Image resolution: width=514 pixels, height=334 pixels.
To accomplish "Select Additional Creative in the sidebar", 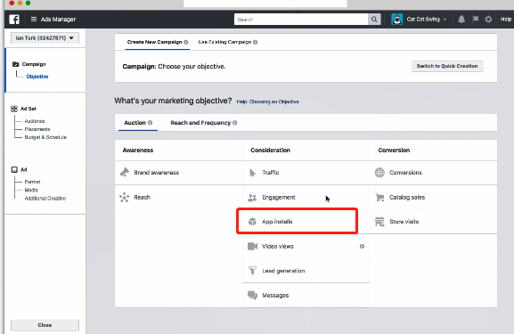I will (x=45, y=199).
